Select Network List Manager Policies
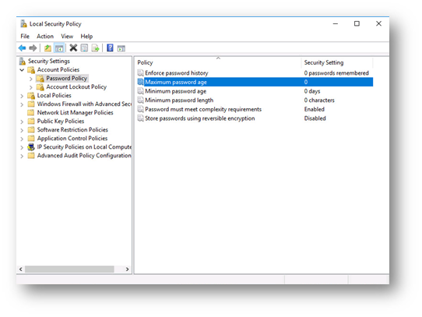Screen dimensions: 422x317 [75, 113]
